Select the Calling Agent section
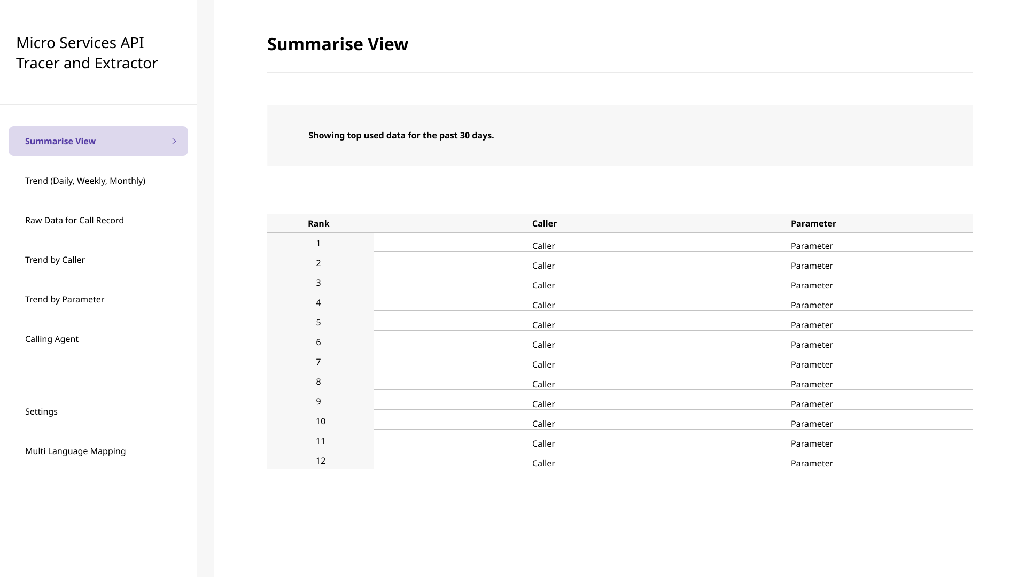Viewport: 1026px width, 577px height. (51, 339)
